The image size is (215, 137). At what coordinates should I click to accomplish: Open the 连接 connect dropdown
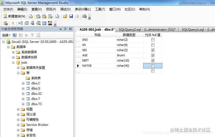(6, 35)
